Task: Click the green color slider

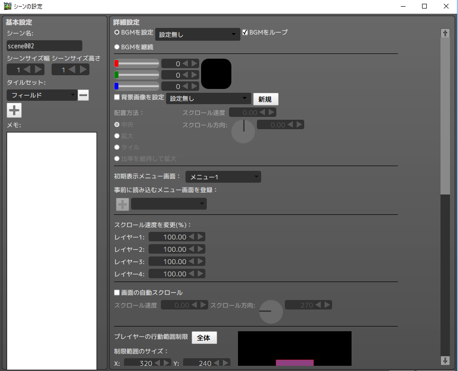Action: point(136,75)
